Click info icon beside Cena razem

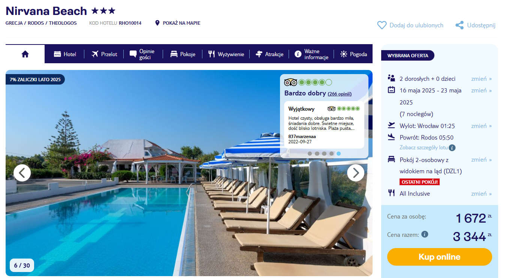coord(425,234)
